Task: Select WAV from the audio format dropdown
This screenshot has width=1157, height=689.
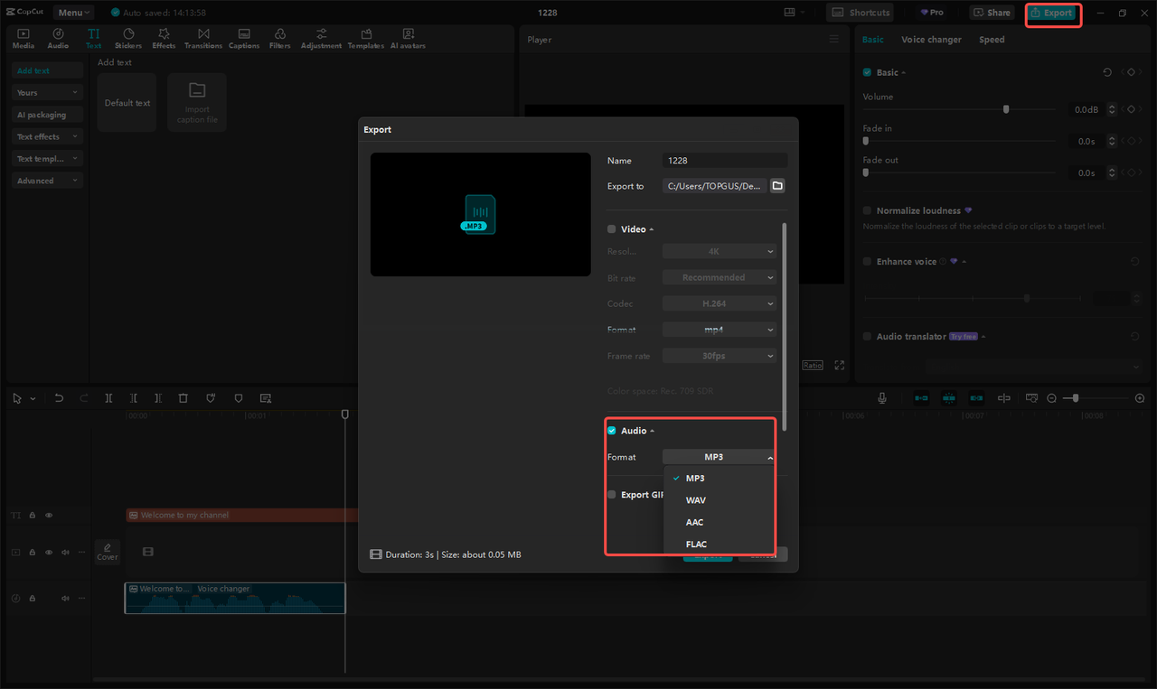Action: (698, 499)
